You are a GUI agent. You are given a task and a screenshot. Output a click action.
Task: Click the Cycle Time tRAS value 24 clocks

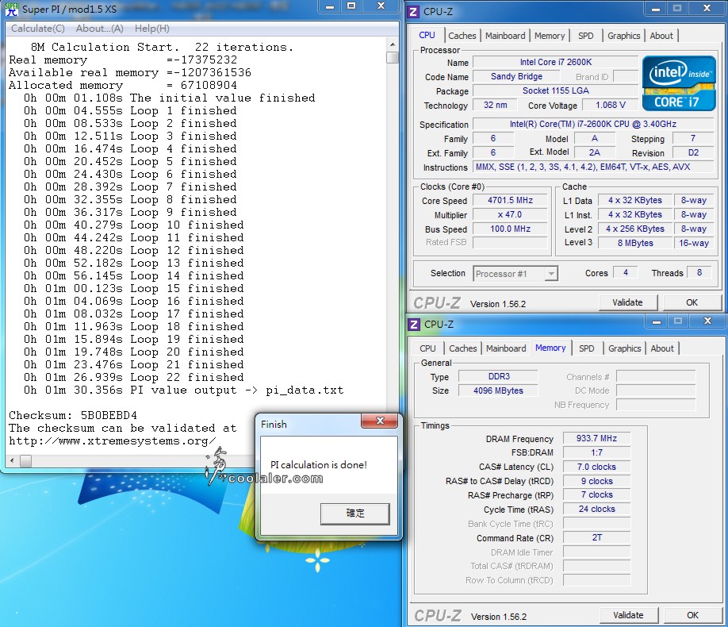click(x=596, y=510)
